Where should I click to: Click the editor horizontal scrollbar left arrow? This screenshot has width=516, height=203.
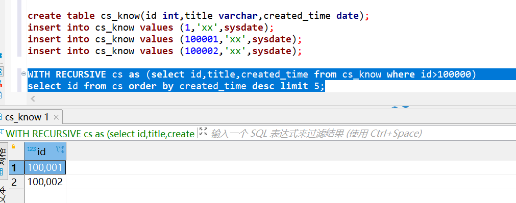click(33, 98)
